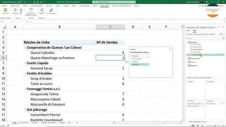This screenshot has width=226, height=127.
Task: Add a new sheet with plus icon
Action: 77,123
